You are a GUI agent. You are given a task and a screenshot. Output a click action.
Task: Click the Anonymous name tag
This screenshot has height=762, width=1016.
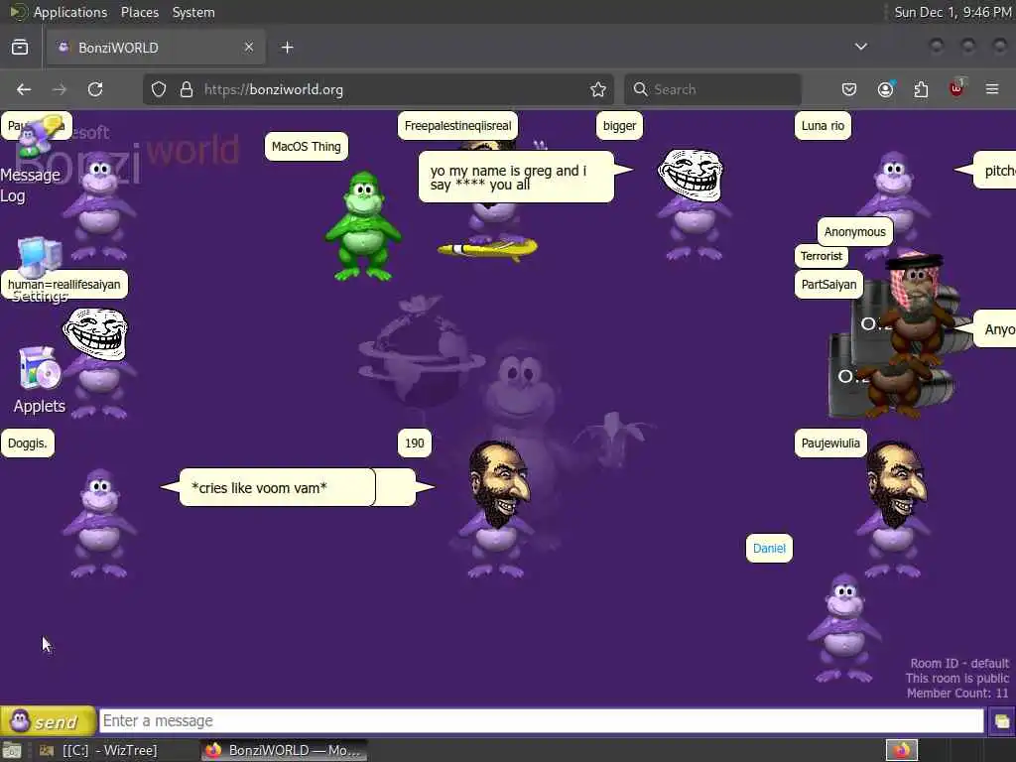pos(854,232)
